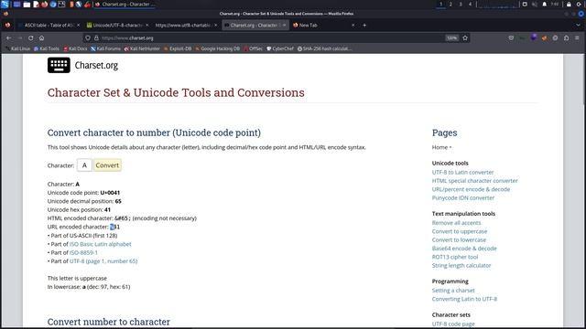The height and width of the screenshot is (329, 586).
Task: Switch to workspace 2
Action: tap(450, 5)
